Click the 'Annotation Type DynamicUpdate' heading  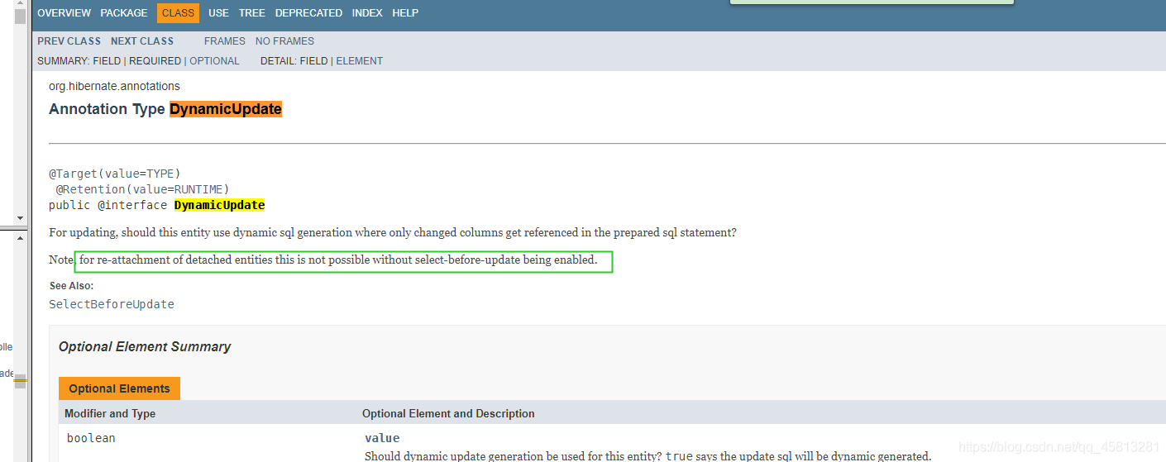(x=165, y=109)
